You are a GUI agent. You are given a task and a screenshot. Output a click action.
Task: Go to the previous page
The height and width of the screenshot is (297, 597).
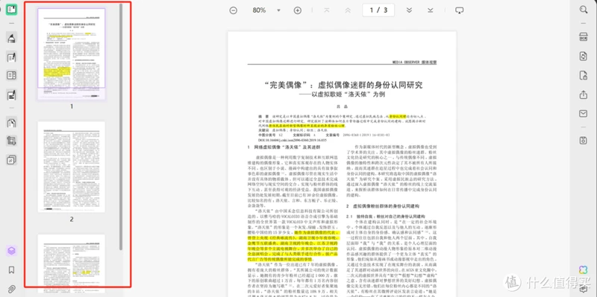348,10
